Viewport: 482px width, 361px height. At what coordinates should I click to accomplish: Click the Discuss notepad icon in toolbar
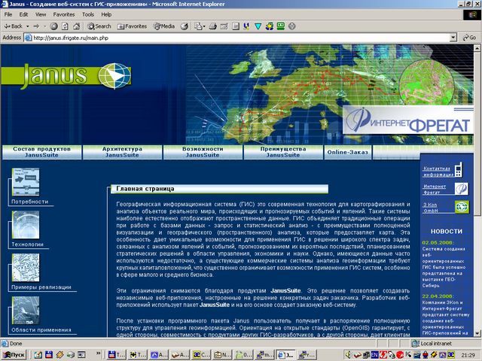pyautogui.click(x=236, y=26)
